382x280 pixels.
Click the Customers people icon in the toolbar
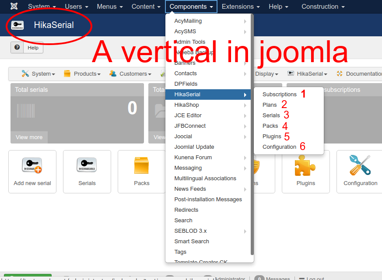coord(113,73)
